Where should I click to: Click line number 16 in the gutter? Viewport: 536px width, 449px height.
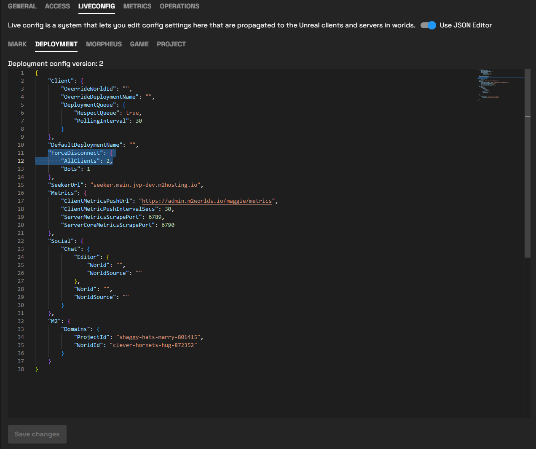(21, 193)
